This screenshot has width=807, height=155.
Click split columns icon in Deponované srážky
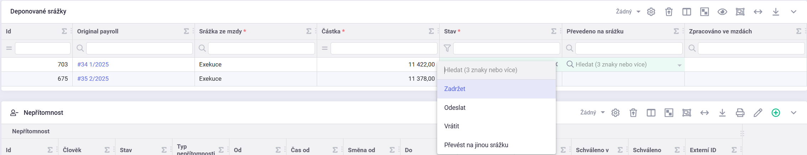687,12
